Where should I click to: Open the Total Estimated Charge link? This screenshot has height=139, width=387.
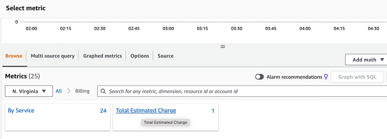[146, 111]
